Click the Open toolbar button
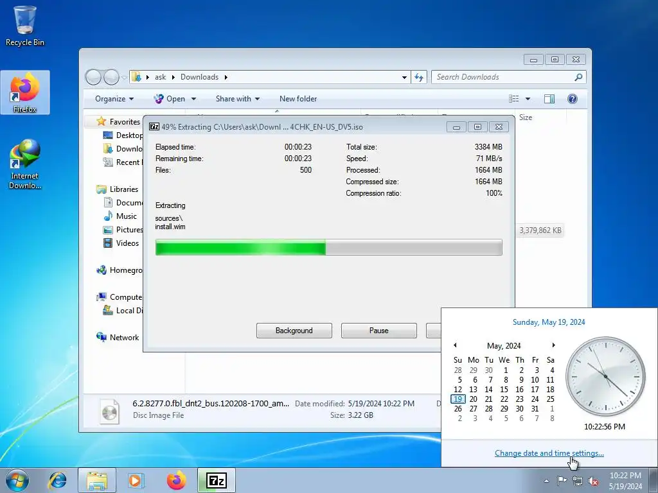The image size is (658, 493). 170,99
